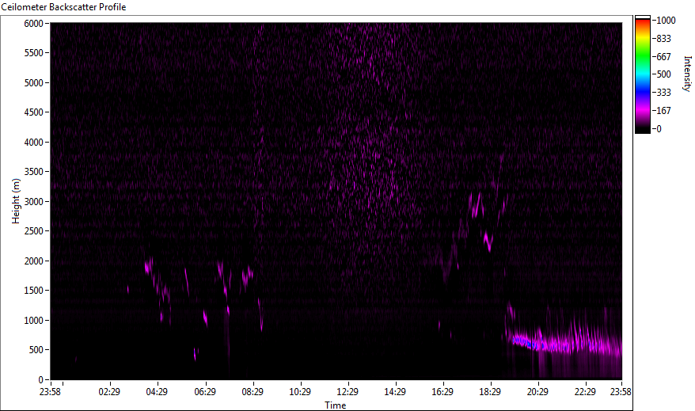Click the 20:29 time tick label
The image size is (695, 411).
(537, 392)
